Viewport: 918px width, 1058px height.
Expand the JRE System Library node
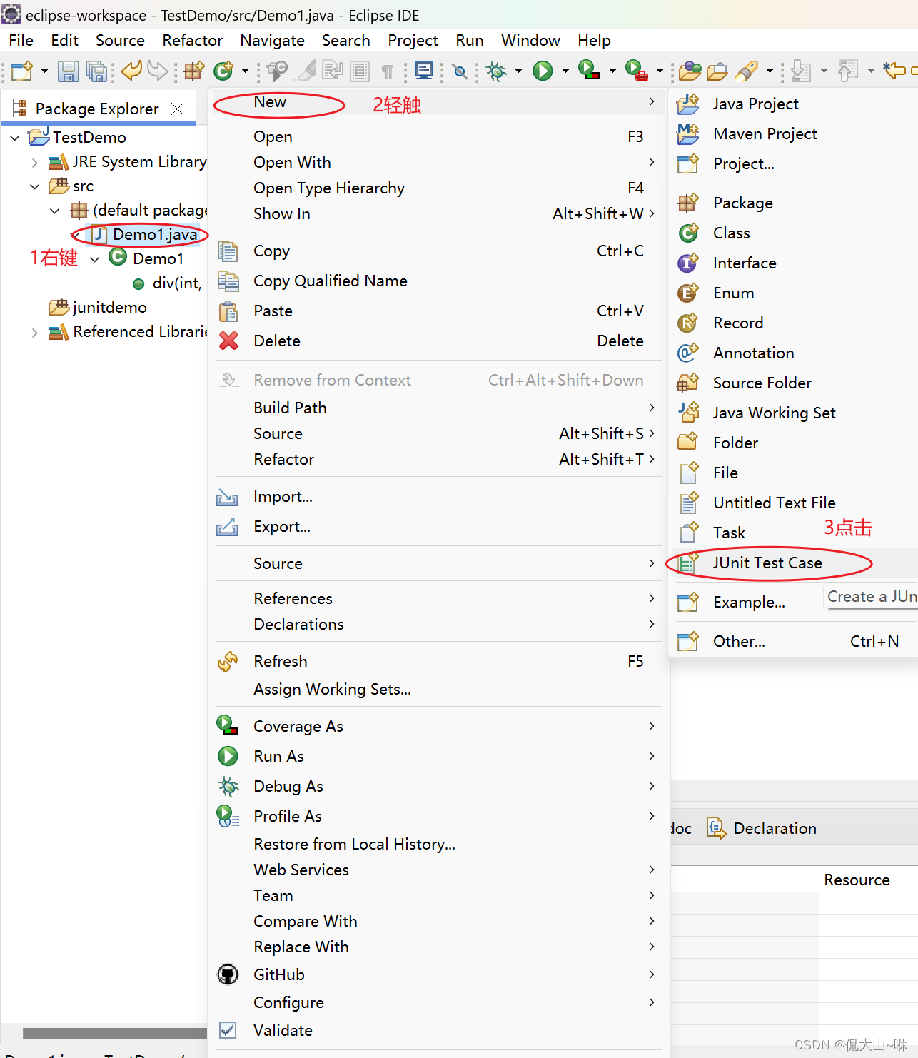tap(34, 163)
